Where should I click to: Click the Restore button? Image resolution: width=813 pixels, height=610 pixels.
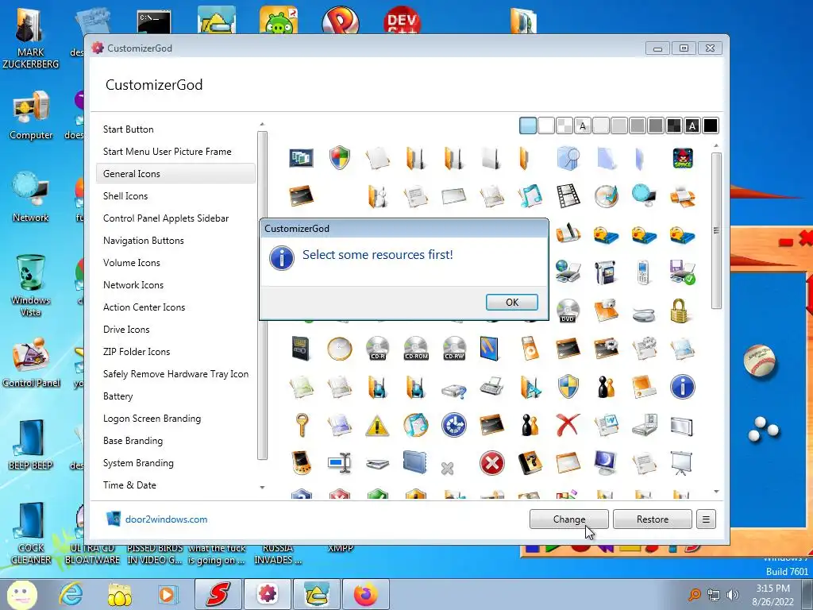[653, 519]
